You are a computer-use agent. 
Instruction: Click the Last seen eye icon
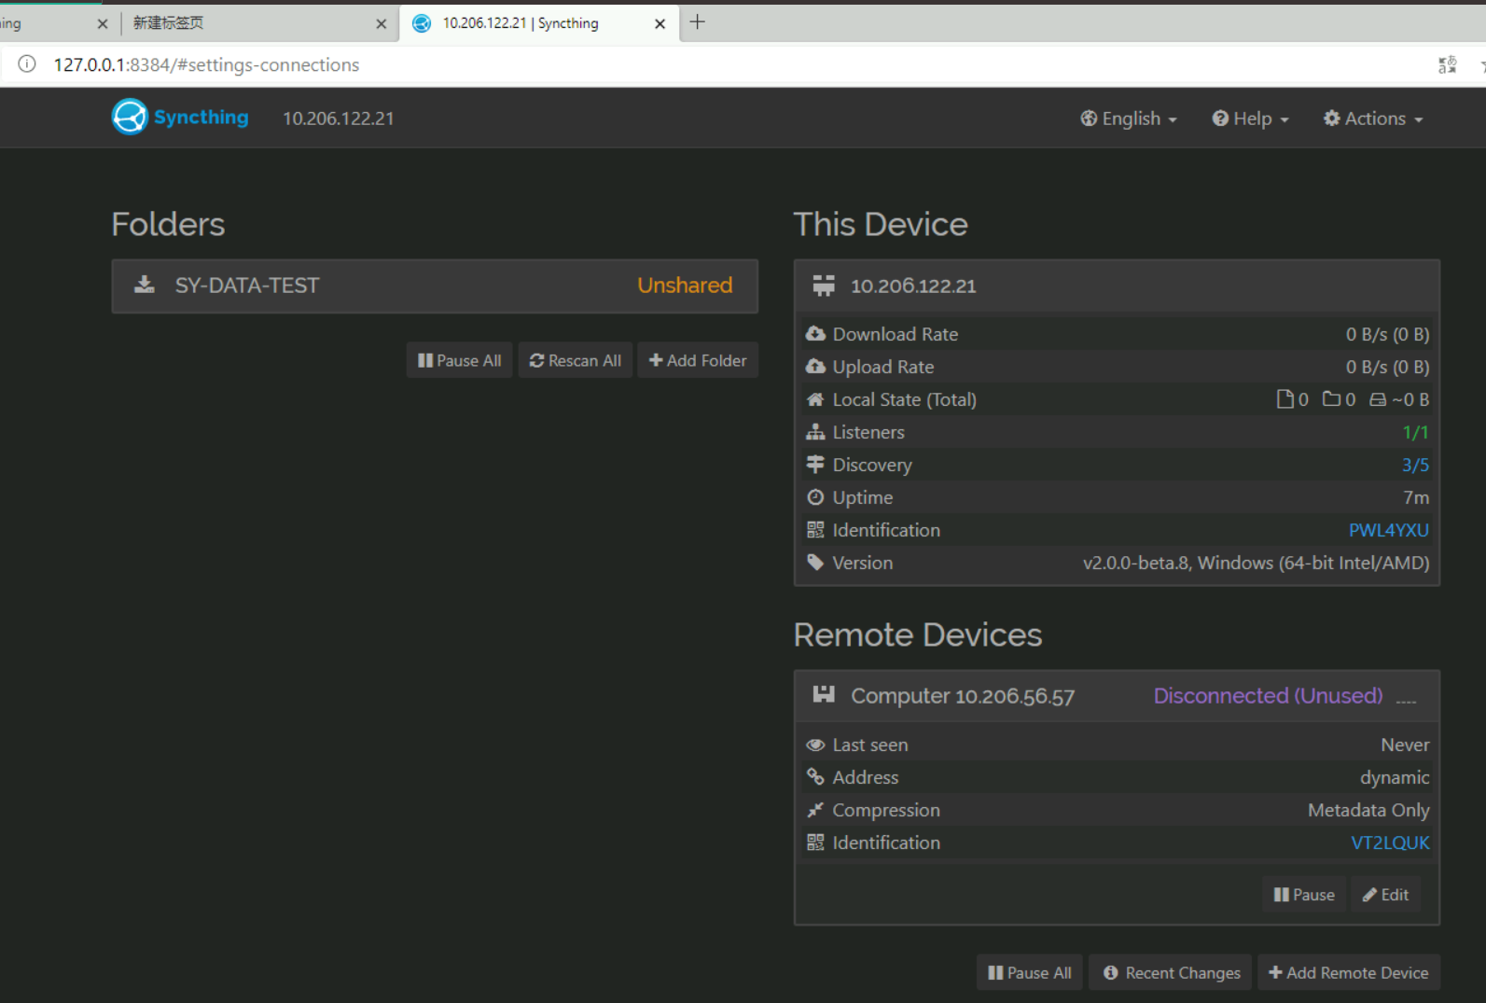coord(815,745)
